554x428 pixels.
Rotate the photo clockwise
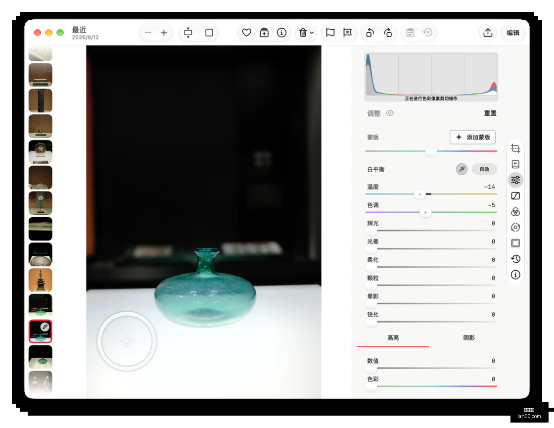(x=388, y=33)
